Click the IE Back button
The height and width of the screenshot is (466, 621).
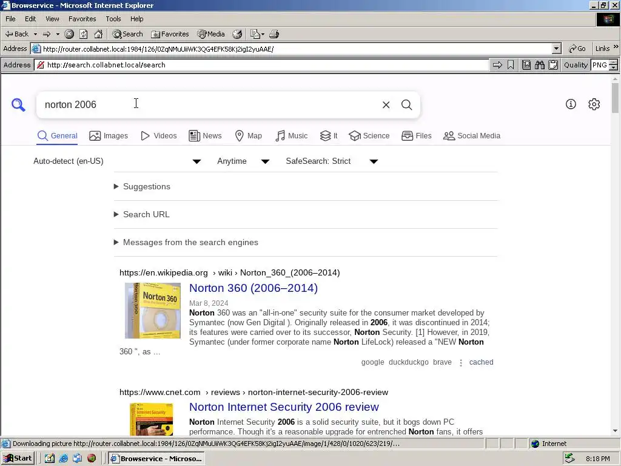[x=16, y=34]
